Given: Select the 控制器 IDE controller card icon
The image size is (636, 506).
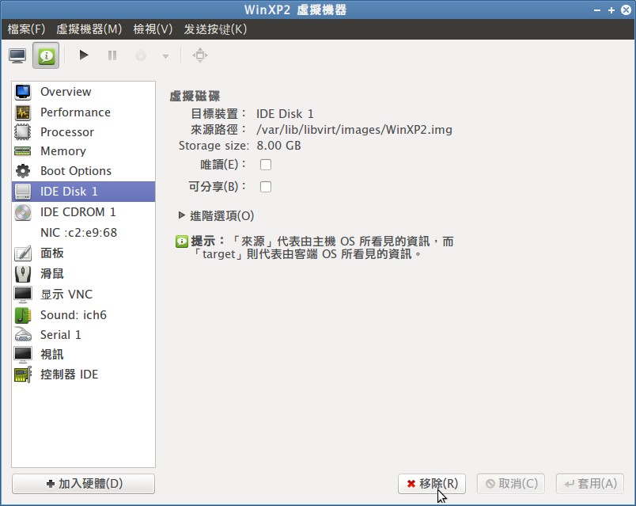Looking at the screenshot, I should pyautogui.click(x=23, y=375).
